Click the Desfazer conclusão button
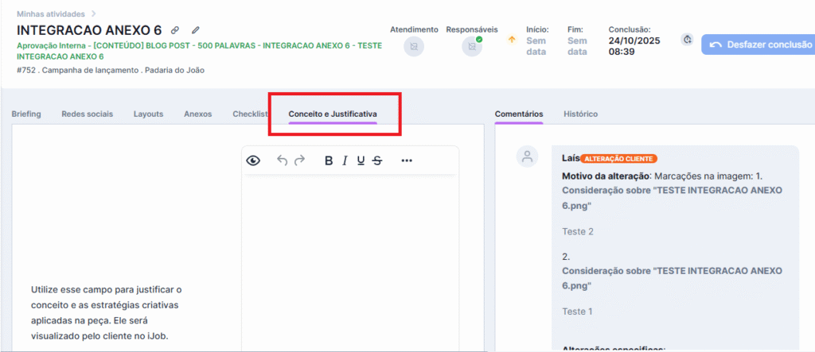Screen dimensions: 815x352 [x=758, y=44]
